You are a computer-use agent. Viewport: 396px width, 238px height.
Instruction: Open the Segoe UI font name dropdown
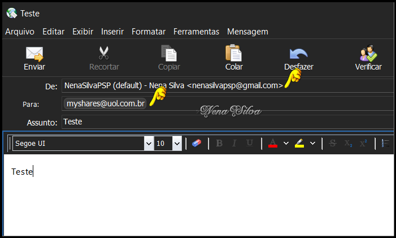pyautogui.click(x=149, y=144)
